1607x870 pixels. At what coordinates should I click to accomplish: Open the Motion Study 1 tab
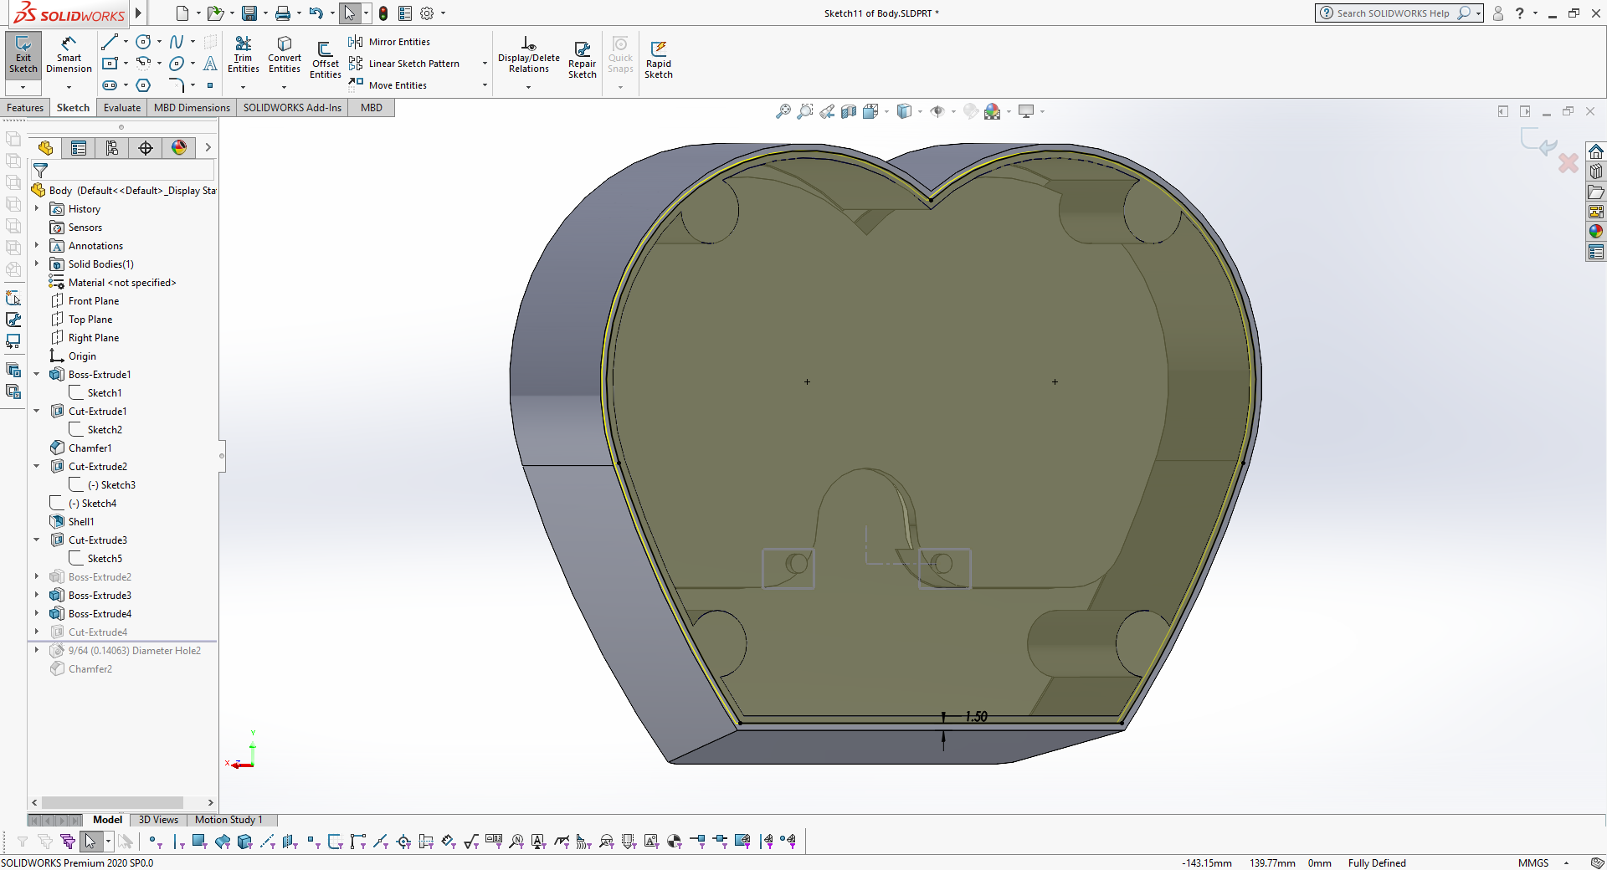pyautogui.click(x=228, y=820)
